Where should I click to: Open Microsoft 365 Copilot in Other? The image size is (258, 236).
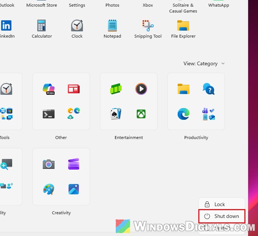point(49,89)
